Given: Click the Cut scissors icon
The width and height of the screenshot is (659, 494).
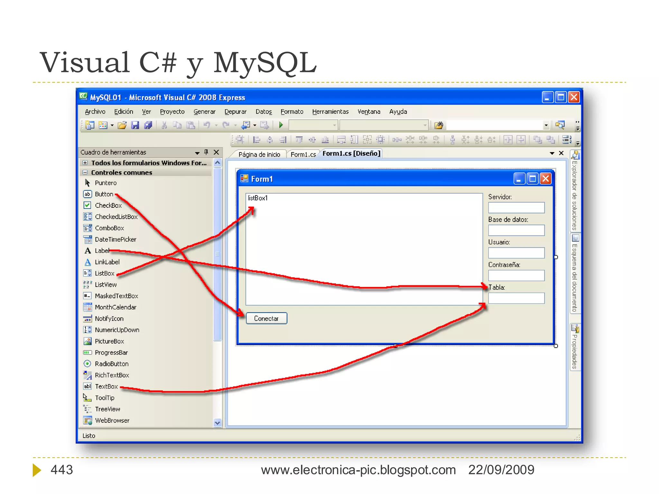Looking at the screenshot, I should click(x=164, y=125).
